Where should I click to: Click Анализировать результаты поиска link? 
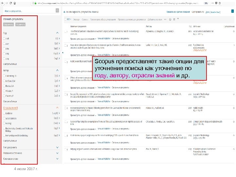point(82,12)
